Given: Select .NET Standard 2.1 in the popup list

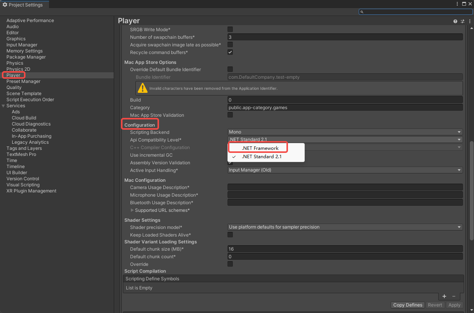Looking at the screenshot, I should tap(262, 157).
